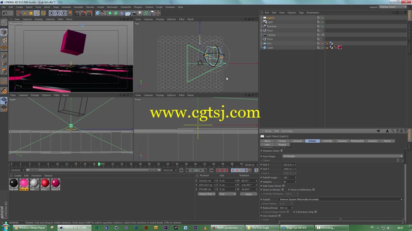Open the Layout dropdown at top right

393,7
